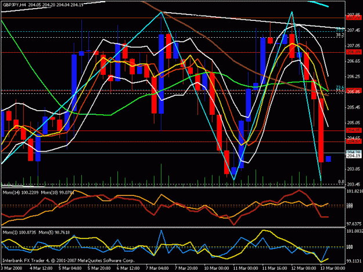Click the last small blue candle near 204.19
The width and height of the screenshot is (363, 272).
click(x=328, y=159)
